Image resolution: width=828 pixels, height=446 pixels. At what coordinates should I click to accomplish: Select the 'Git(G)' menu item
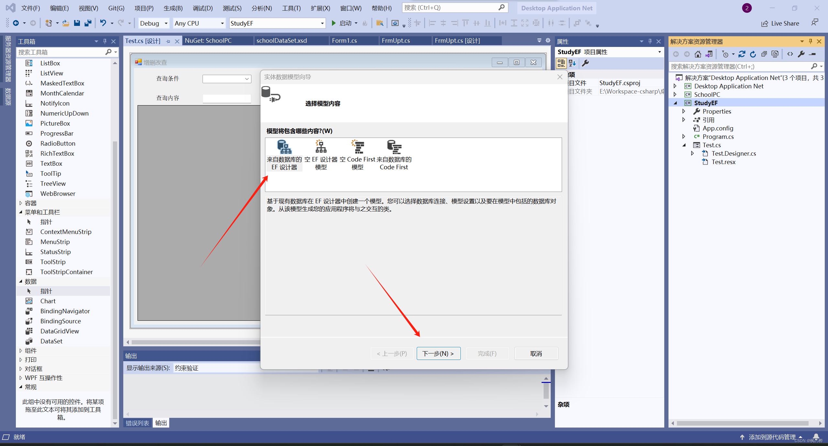tap(117, 8)
